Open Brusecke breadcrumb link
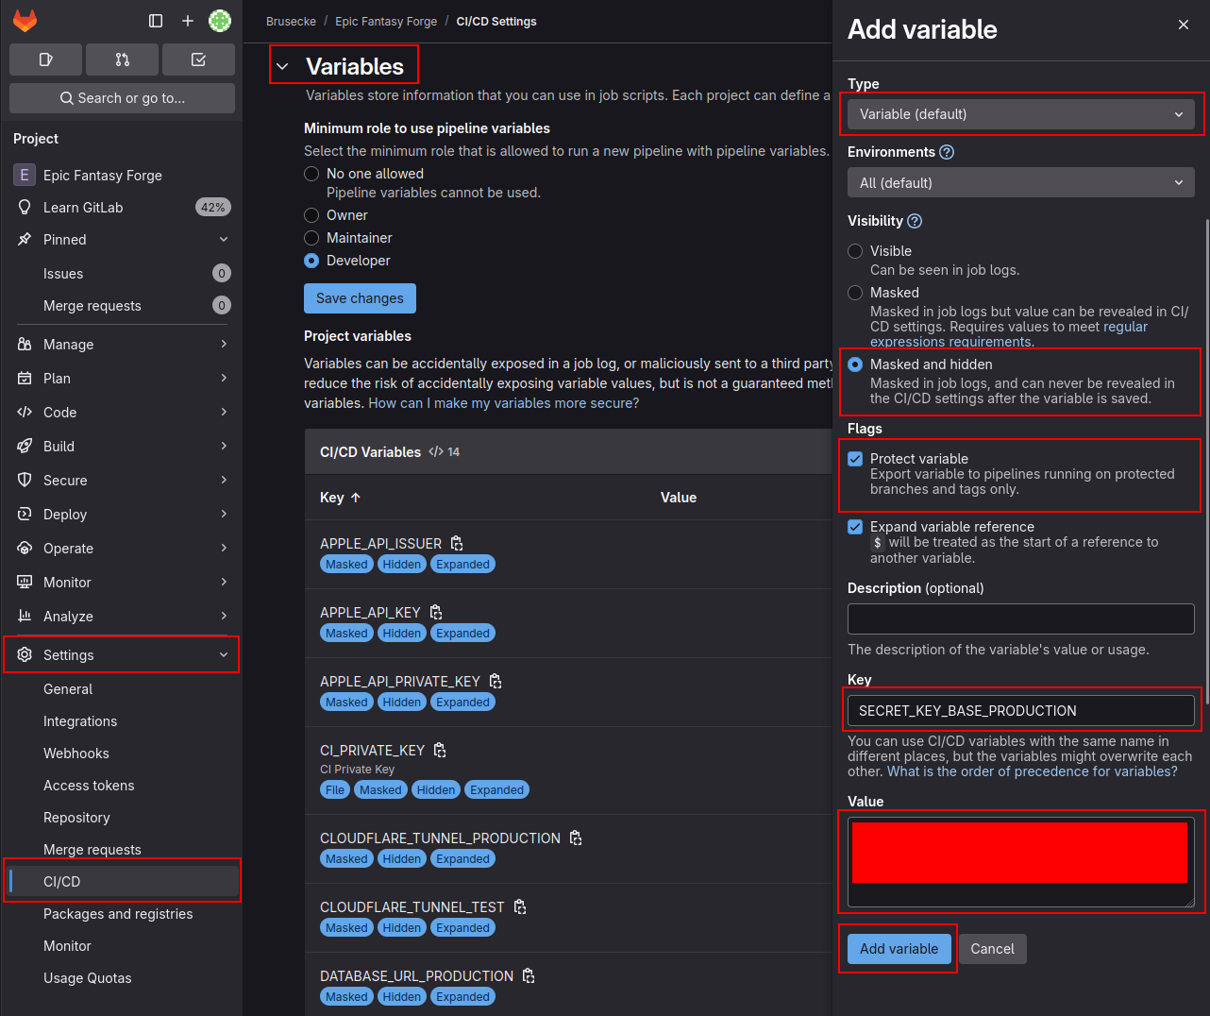1210x1016 pixels. [291, 21]
